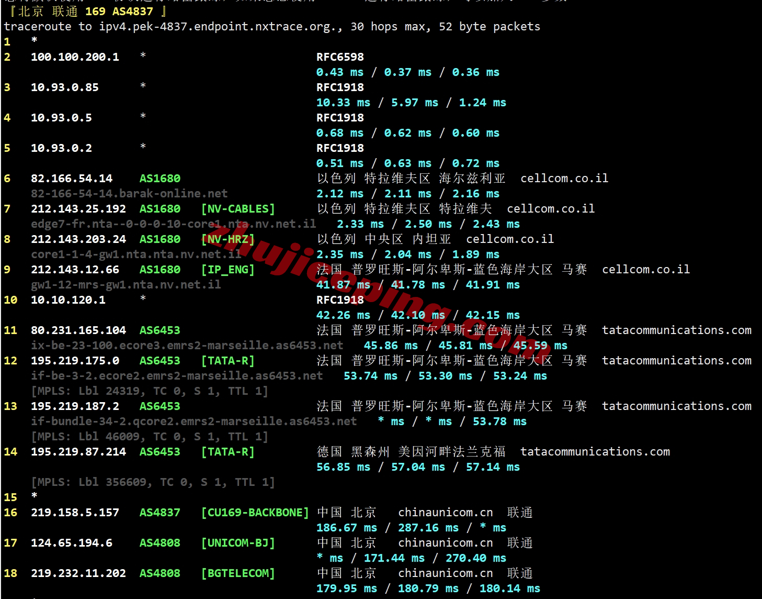Click hostname edge7-fr.nta--0-0-0-10-core1.nta.nv.net.il

[174, 224]
